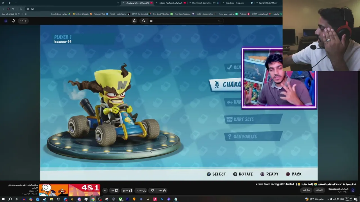Image resolution: width=360 pixels, height=202 pixels.
Task: Open the Windows Start menu
Action: pyautogui.click(x=3, y=199)
